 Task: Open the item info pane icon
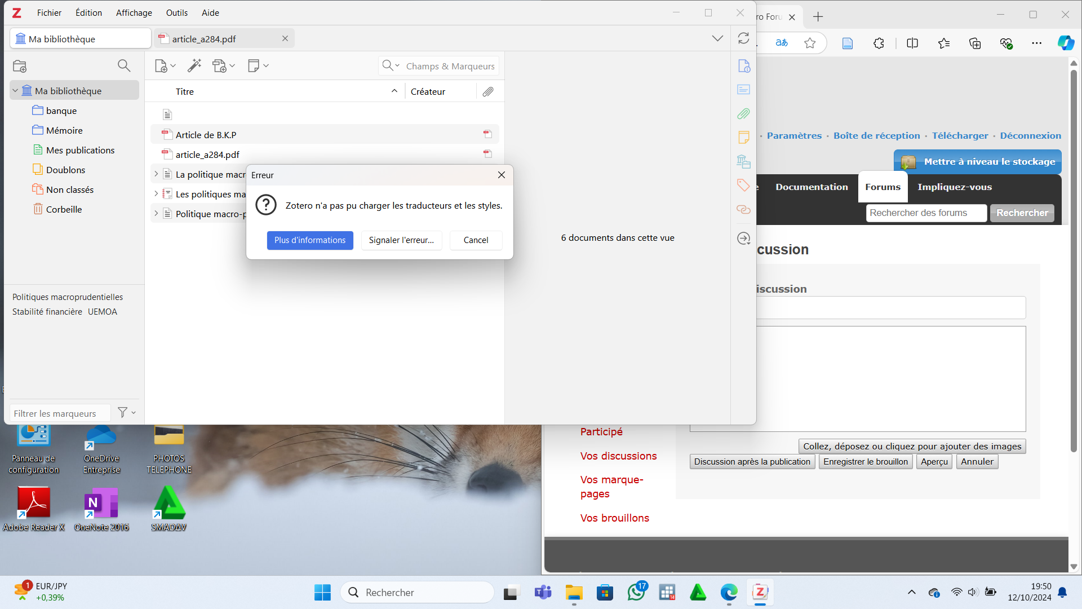(x=744, y=66)
